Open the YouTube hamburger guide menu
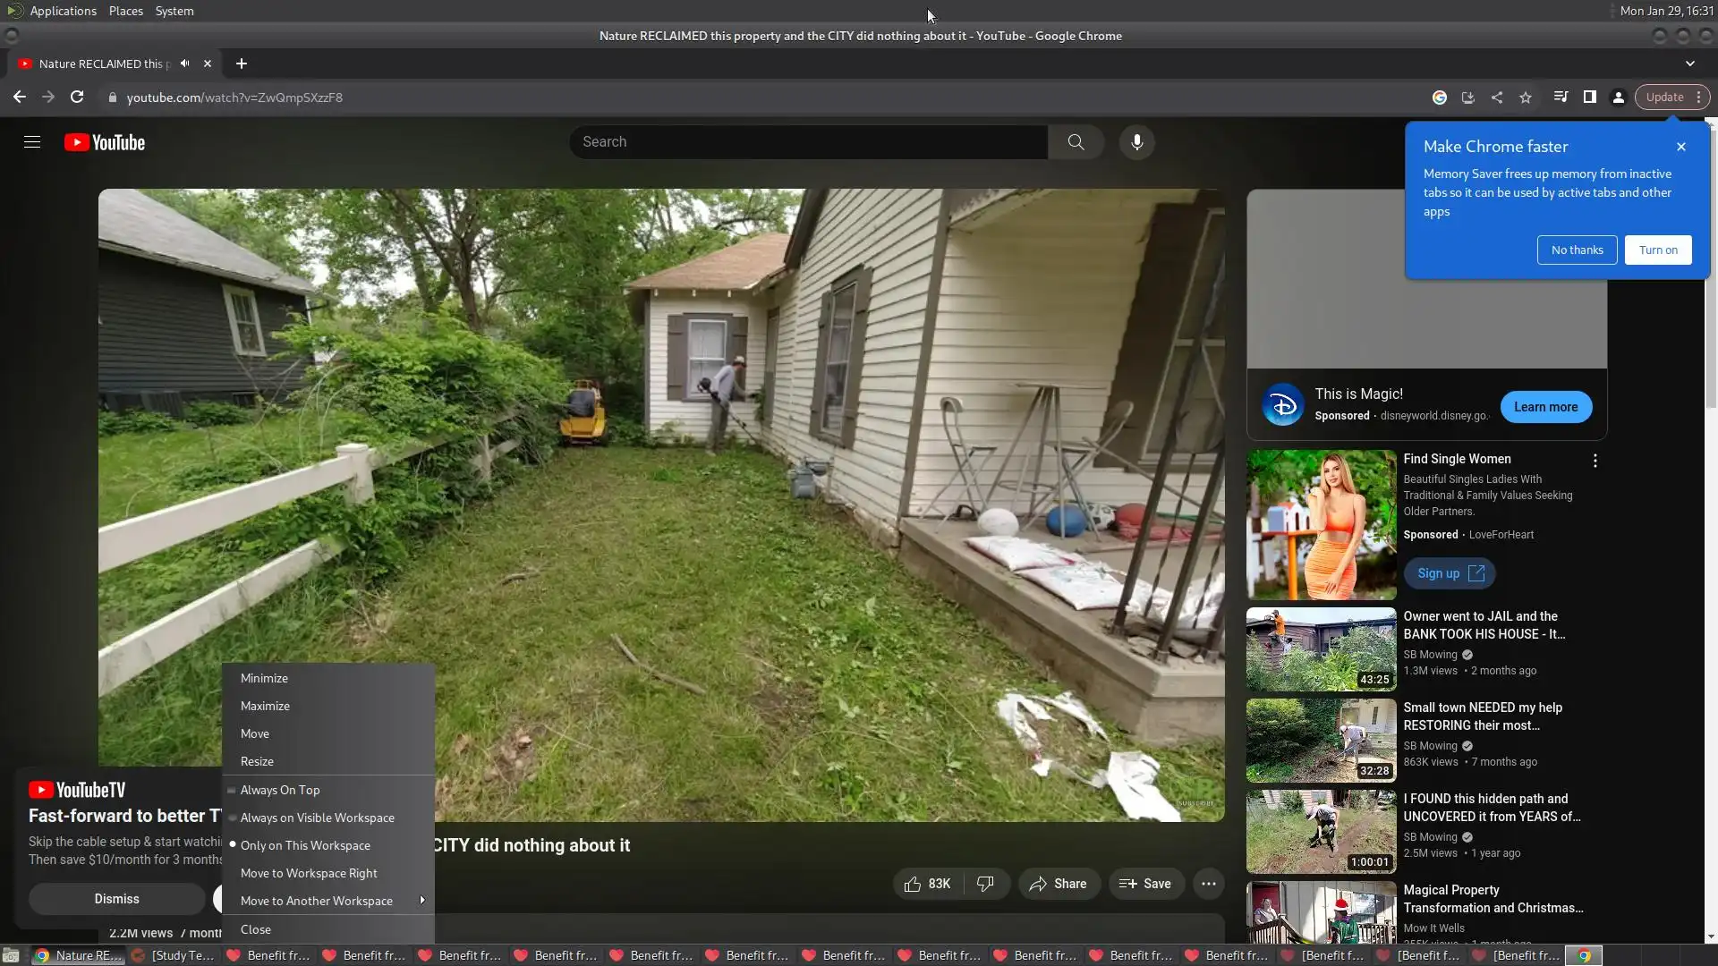Viewport: 1718px width, 966px height. click(32, 142)
